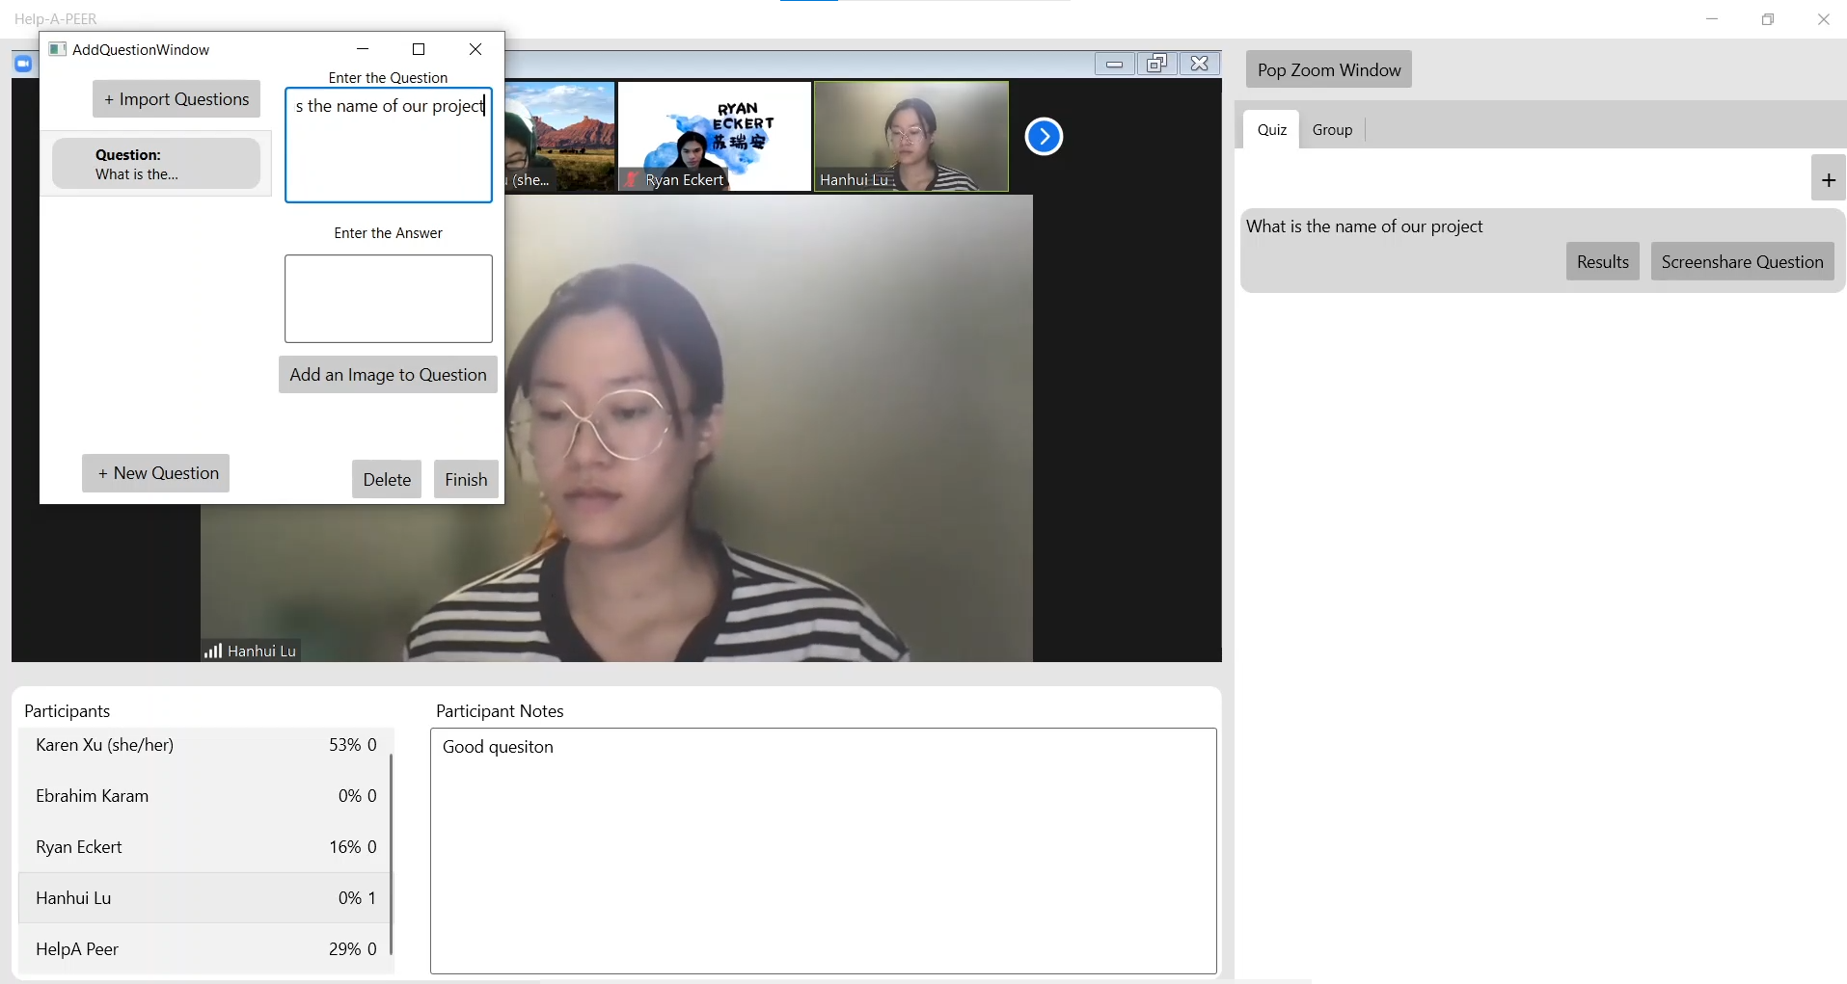1847x984 pixels.
Task: Click into the Participant Notes text area
Action: coord(824,851)
